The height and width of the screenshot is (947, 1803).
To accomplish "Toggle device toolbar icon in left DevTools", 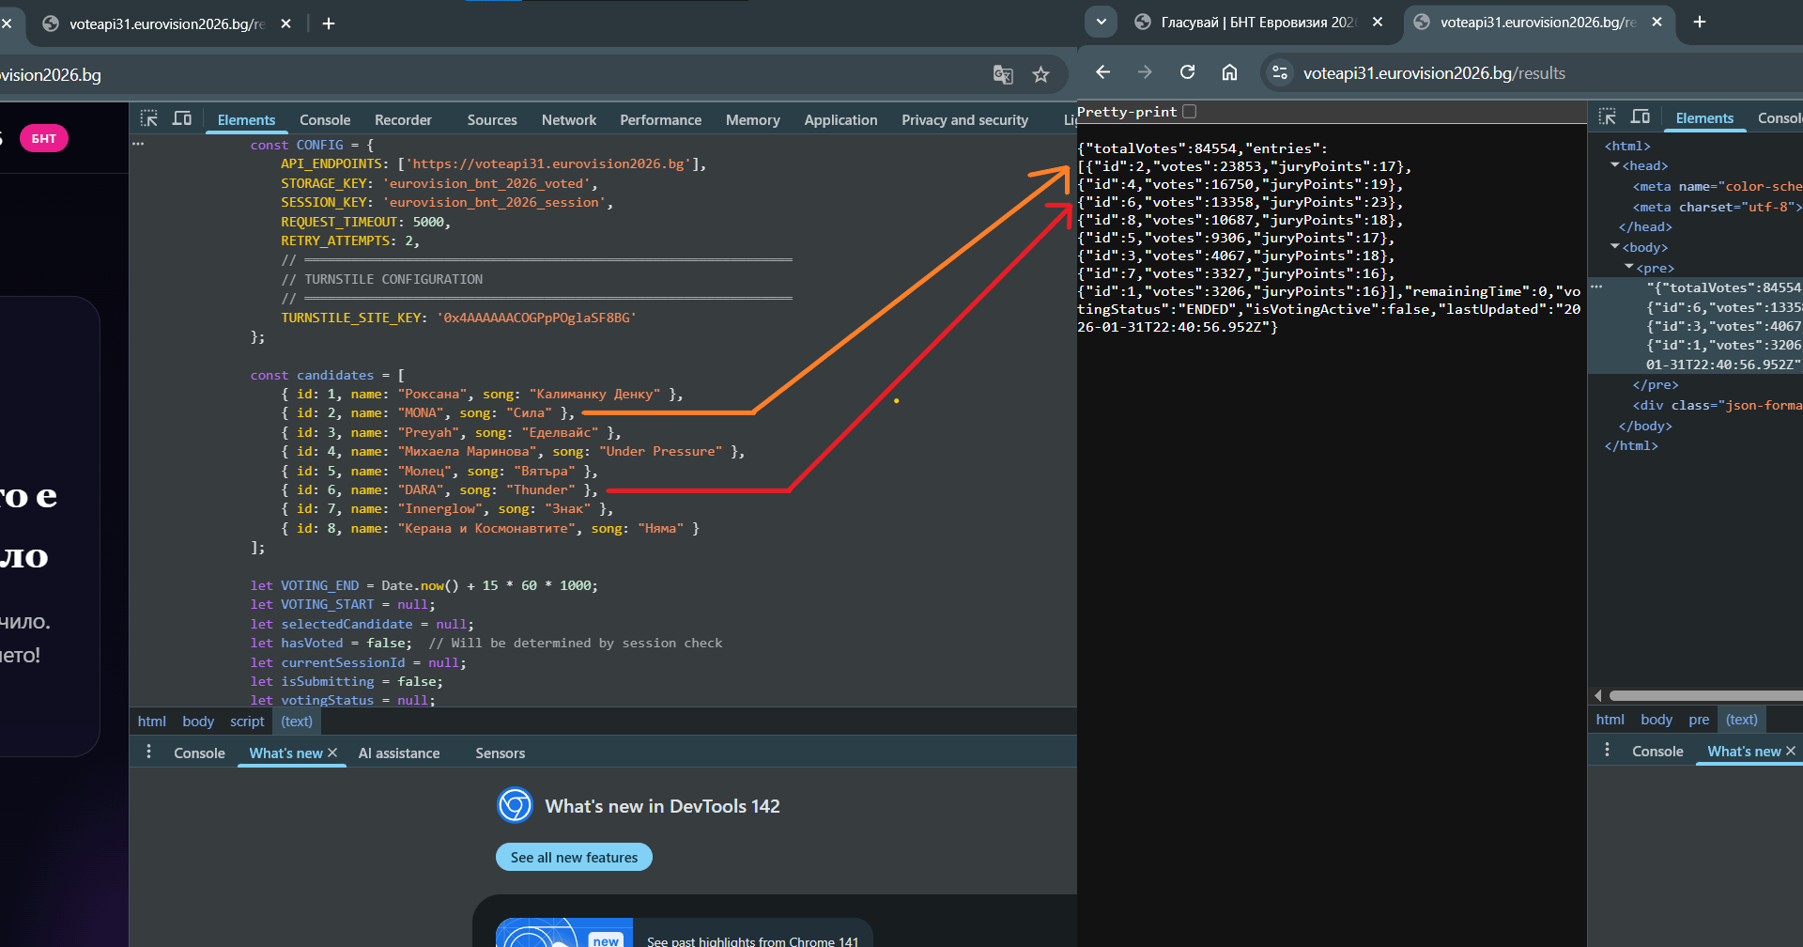I will 182,118.
